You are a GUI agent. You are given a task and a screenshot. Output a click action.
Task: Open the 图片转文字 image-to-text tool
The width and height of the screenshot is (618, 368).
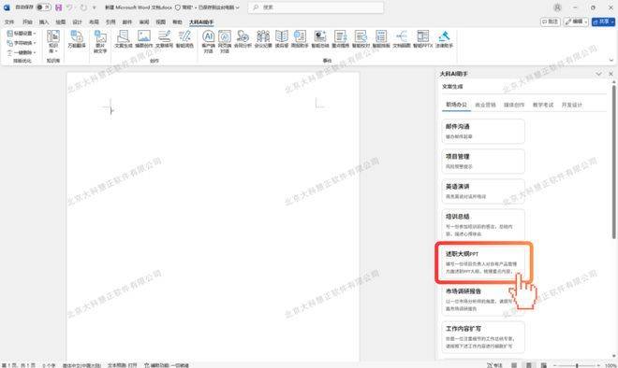tap(100, 41)
